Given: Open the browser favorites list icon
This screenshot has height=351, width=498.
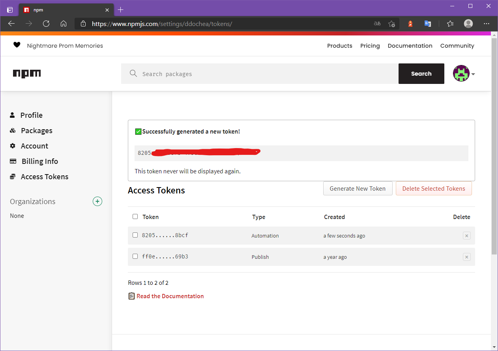Looking at the screenshot, I should point(450,24).
